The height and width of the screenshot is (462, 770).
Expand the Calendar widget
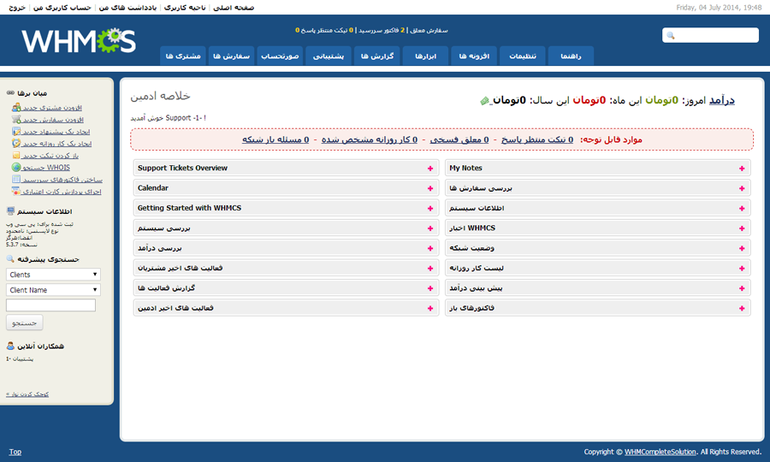(x=430, y=188)
